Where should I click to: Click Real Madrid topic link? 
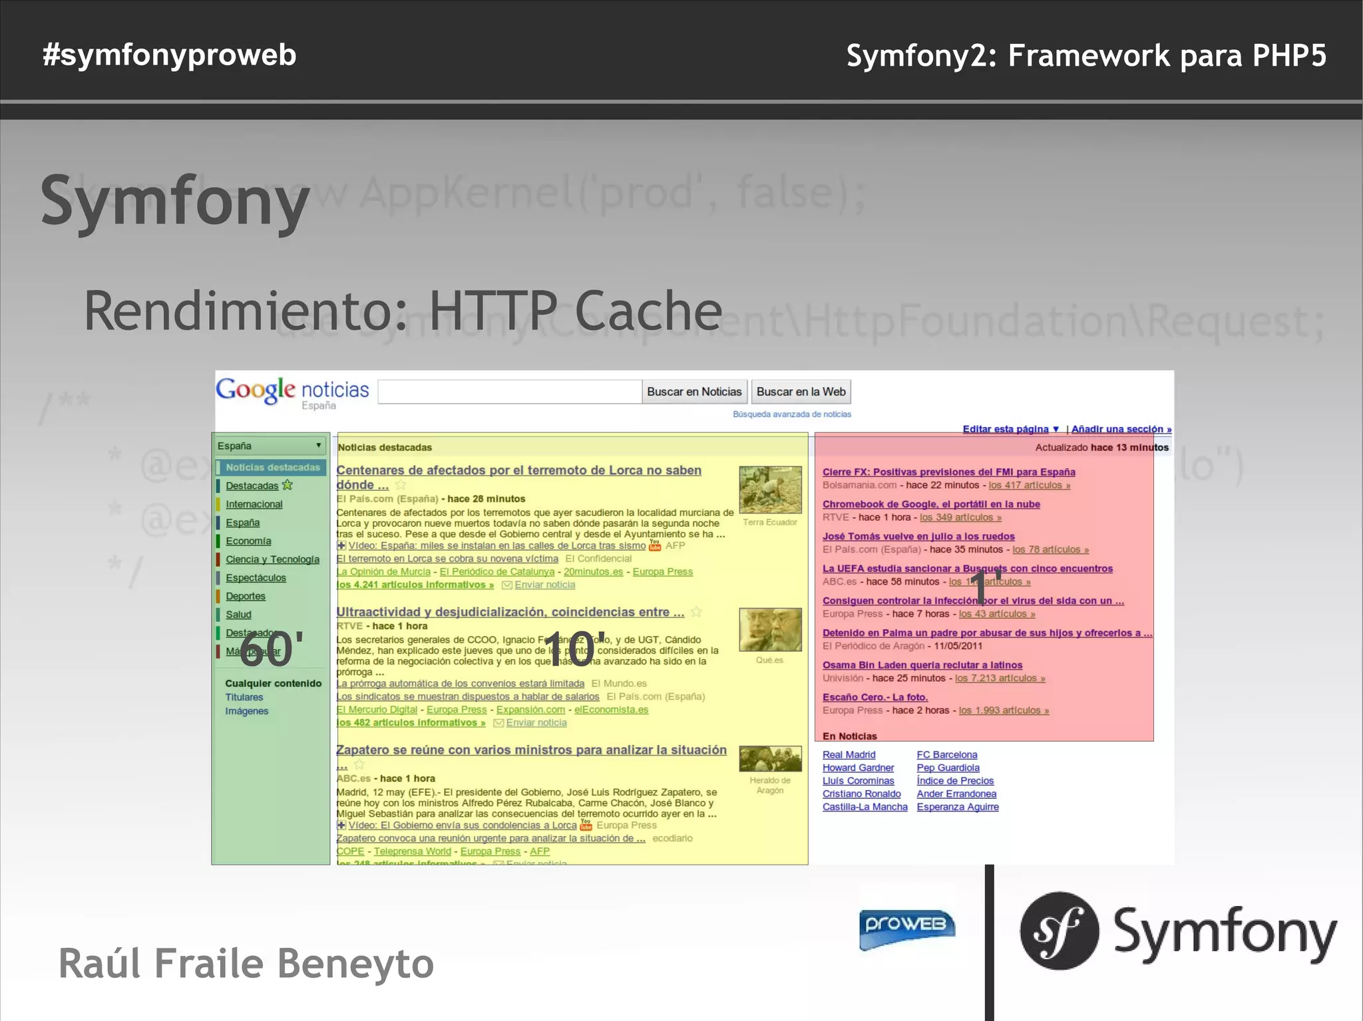coord(849,754)
